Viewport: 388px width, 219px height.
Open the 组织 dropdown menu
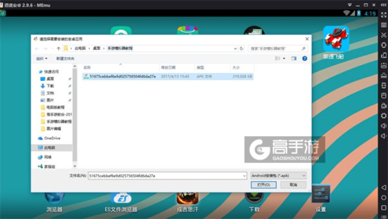click(42, 58)
